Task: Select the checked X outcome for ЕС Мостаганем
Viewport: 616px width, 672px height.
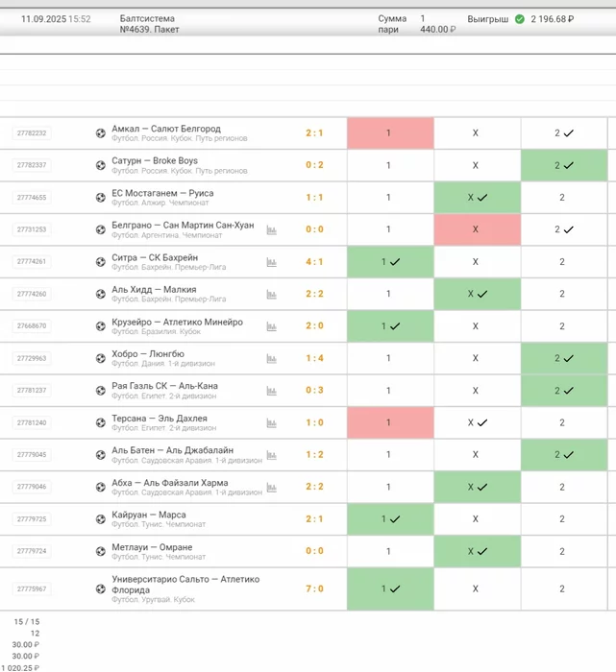Action: [477, 198]
